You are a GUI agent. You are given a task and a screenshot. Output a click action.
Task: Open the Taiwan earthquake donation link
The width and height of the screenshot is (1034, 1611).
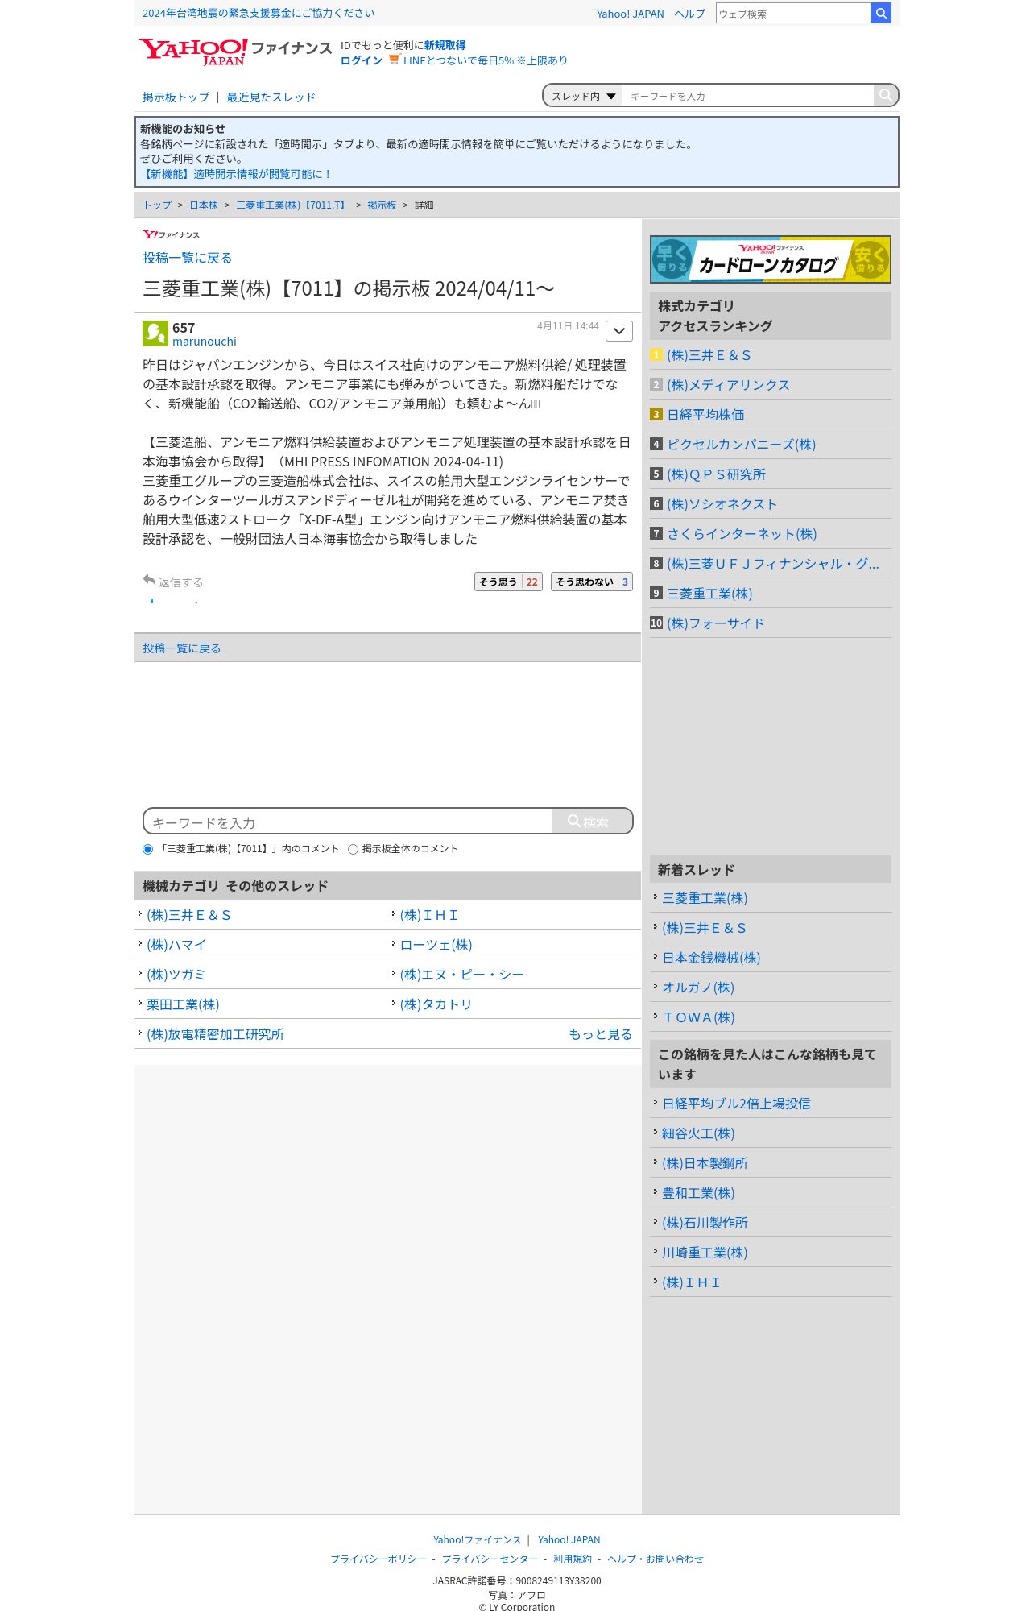pyautogui.click(x=258, y=14)
